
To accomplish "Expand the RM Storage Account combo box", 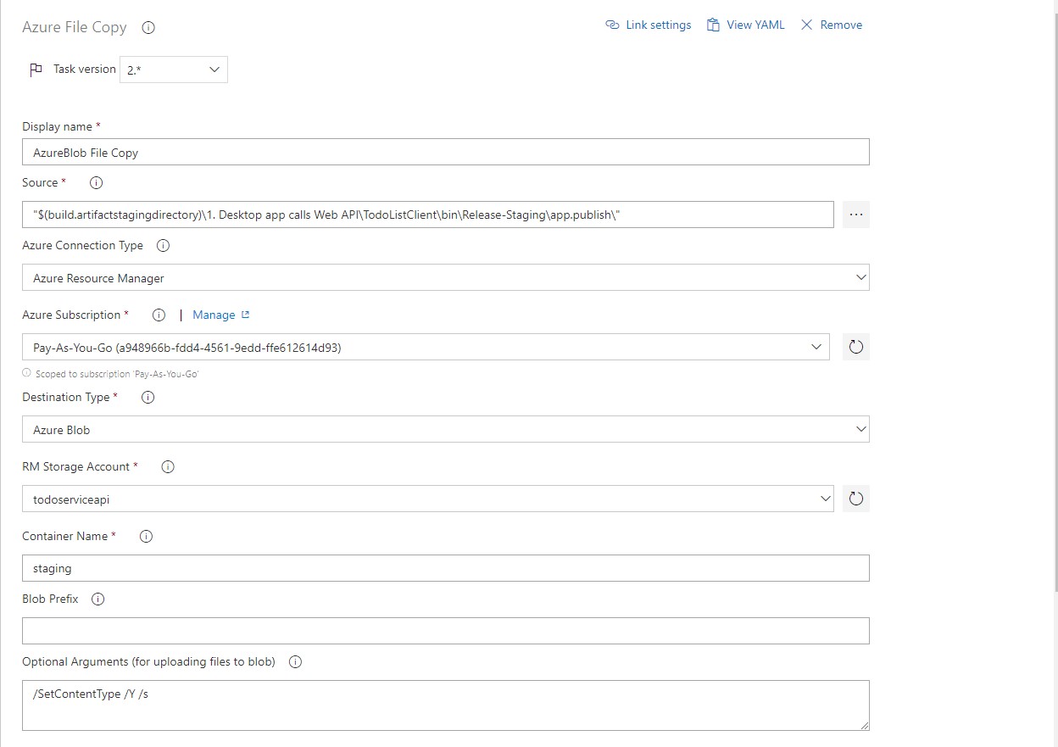I will click(x=427, y=499).
